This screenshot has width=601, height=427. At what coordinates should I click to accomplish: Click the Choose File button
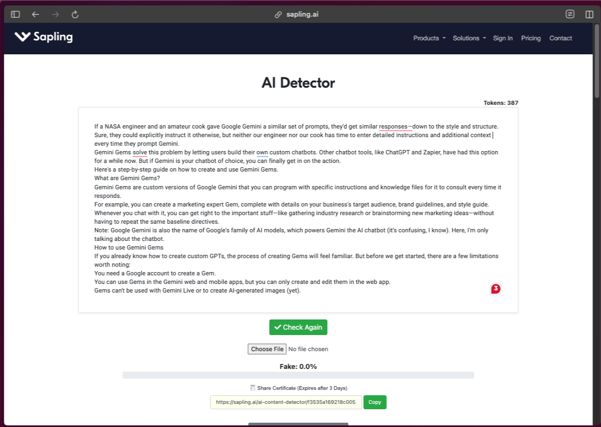[x=267, y=348]
